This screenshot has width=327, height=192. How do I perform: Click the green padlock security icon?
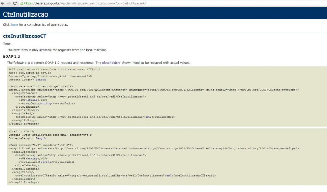click(x=21, y=3)
